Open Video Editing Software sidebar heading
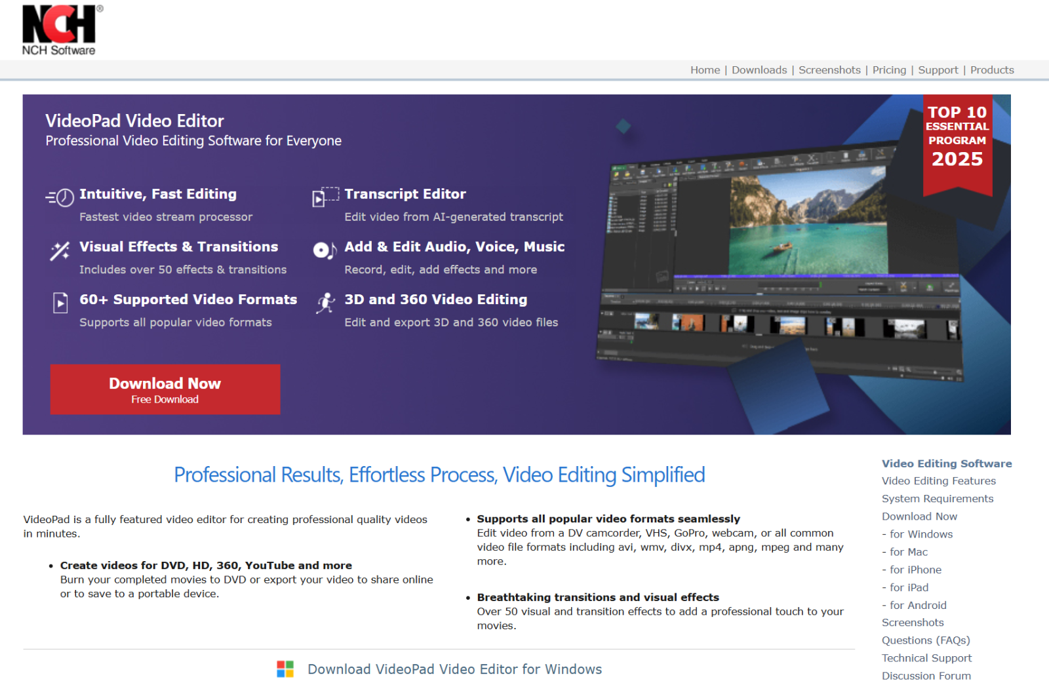 click(947, 463)
